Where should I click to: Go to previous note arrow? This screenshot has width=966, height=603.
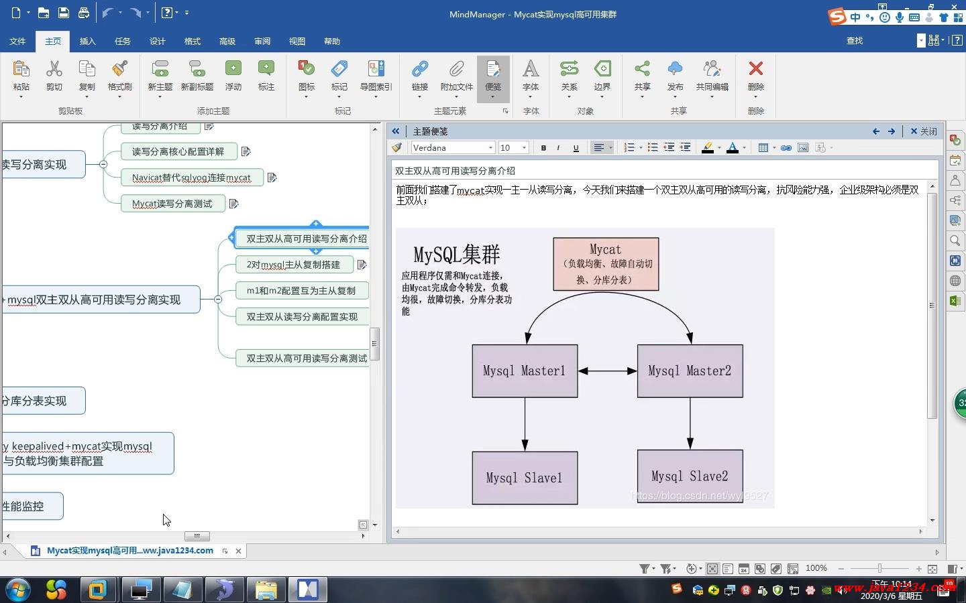876,131
